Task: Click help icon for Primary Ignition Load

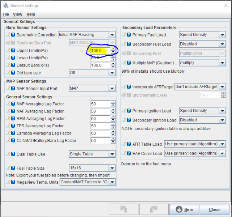Action: tap(129, 111)
